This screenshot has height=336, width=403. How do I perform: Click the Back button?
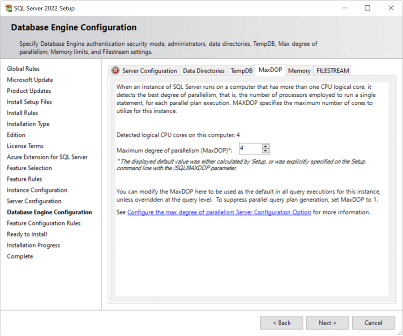(281, 323)
